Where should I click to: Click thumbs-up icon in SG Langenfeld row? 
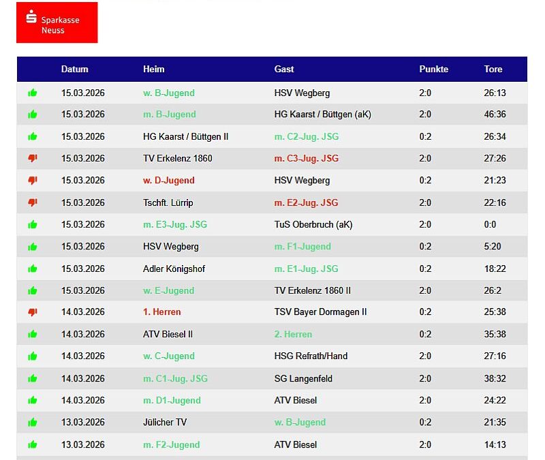(x=32, y=379)
